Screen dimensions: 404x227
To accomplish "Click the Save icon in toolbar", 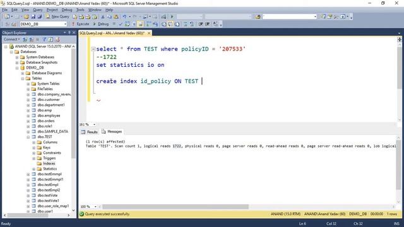I will pos(33,17).
